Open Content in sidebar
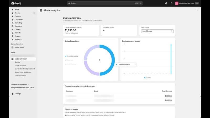210x118 pixels. 18,30
